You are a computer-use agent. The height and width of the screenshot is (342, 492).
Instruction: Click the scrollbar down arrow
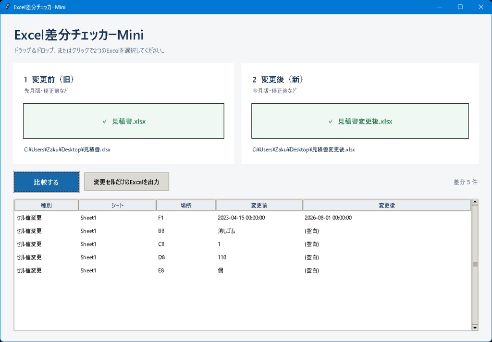click(x=475, y=328)
